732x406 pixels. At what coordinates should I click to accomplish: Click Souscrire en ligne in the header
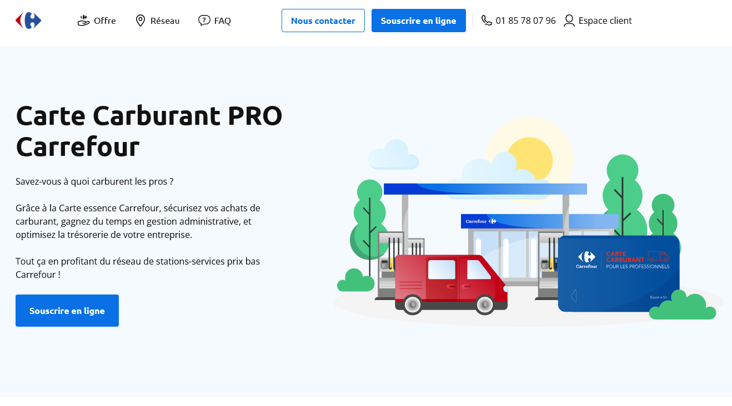pyautogui.click(x=418, y=21)
